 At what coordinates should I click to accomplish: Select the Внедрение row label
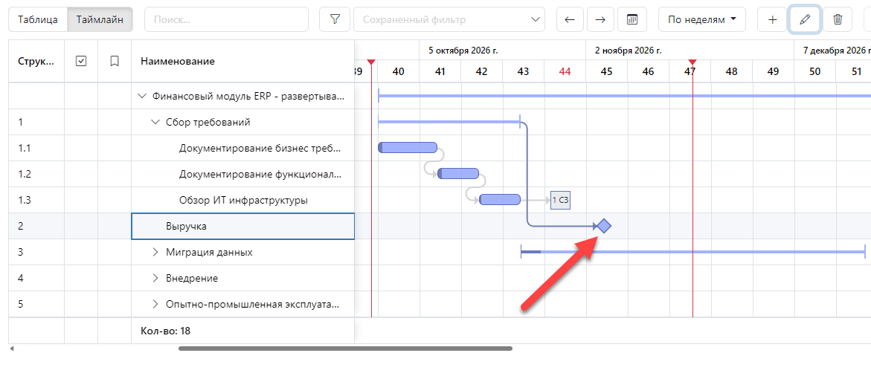click(x=192, y=279)
